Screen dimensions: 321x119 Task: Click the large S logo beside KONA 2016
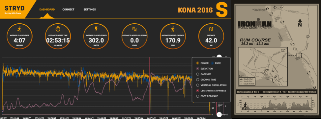tap(222, 10)
